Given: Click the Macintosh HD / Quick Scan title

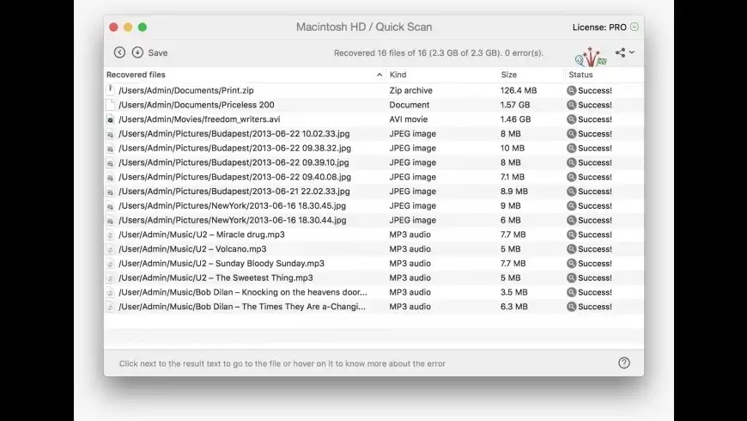Looking at the screenshot, I should pos(364,27).
